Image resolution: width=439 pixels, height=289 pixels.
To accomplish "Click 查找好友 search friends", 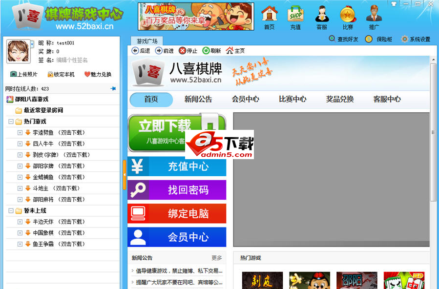I will pos(343,39).
